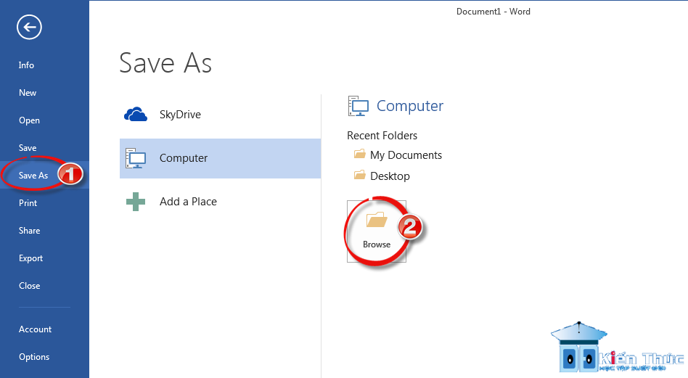
Task: Click the My Documents folder icon
Action: [x=360, y=155]
